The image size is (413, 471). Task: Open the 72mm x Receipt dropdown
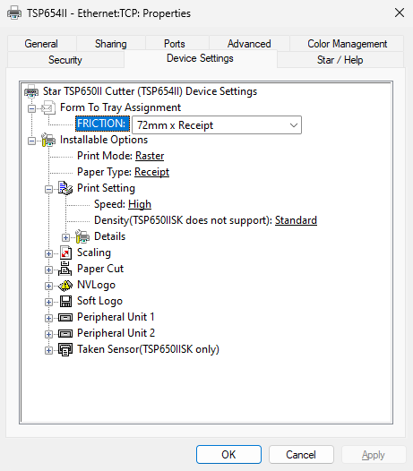click(217, 125)
